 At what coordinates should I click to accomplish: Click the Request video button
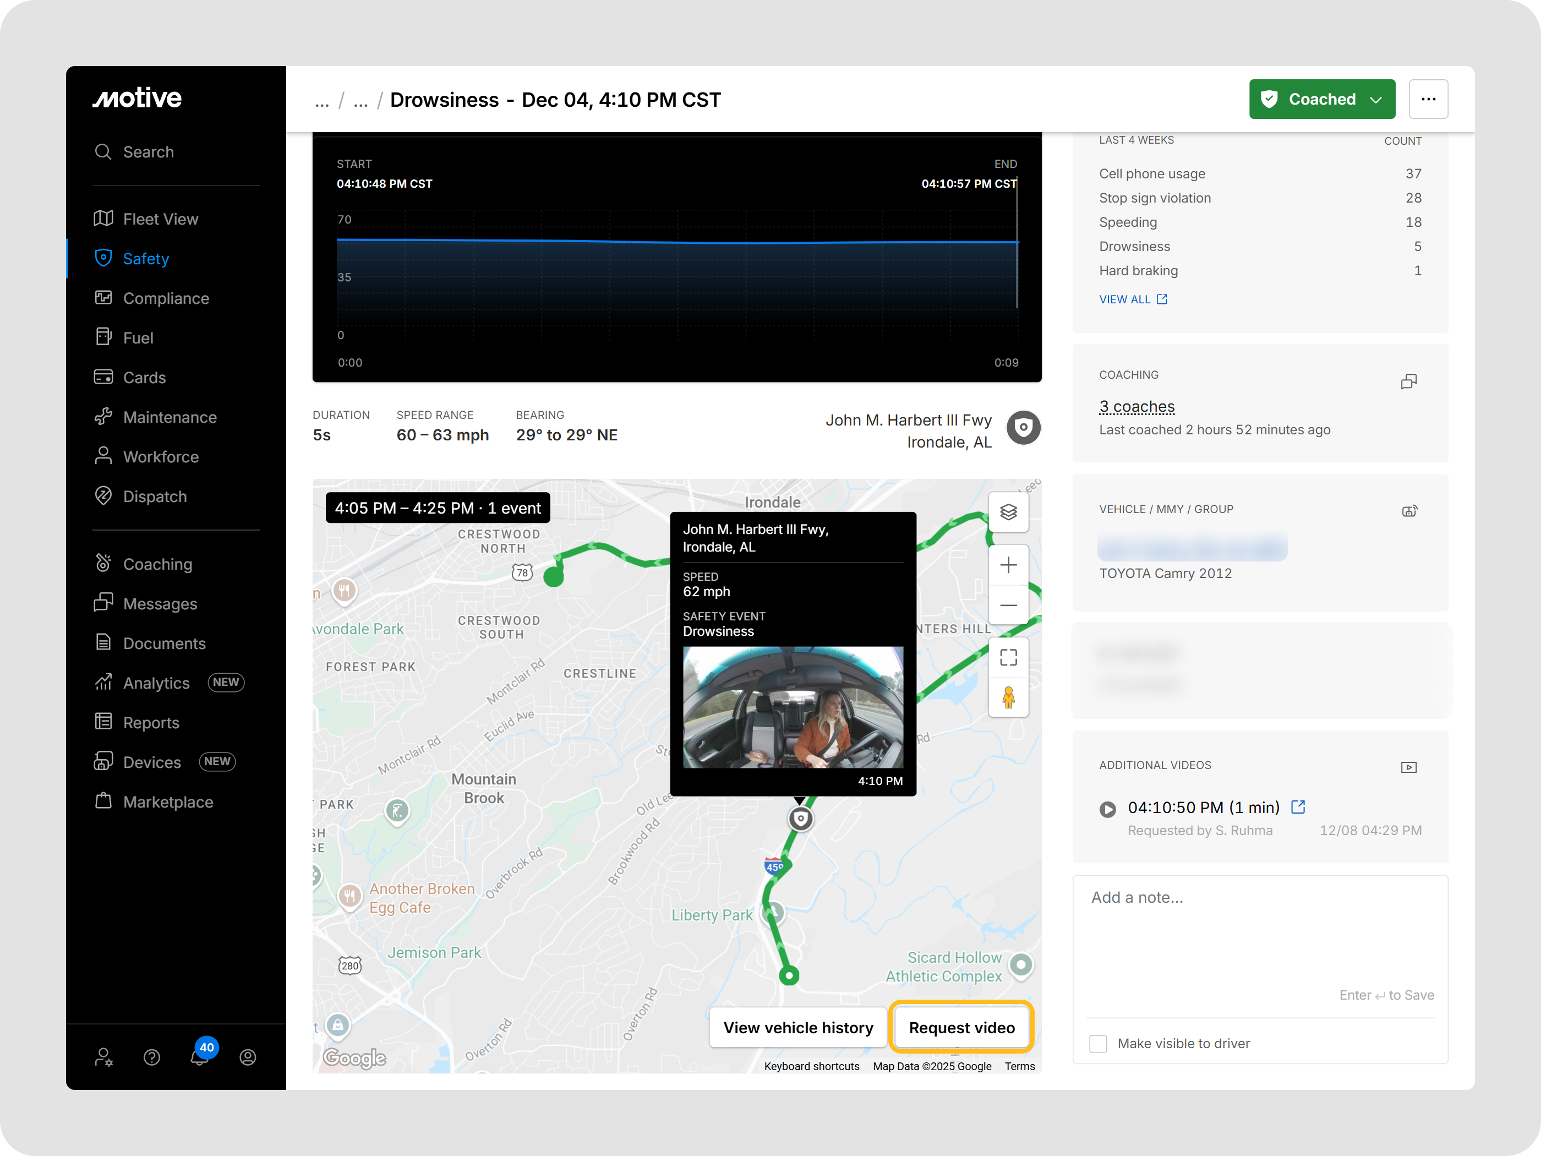click(961, 1027)
